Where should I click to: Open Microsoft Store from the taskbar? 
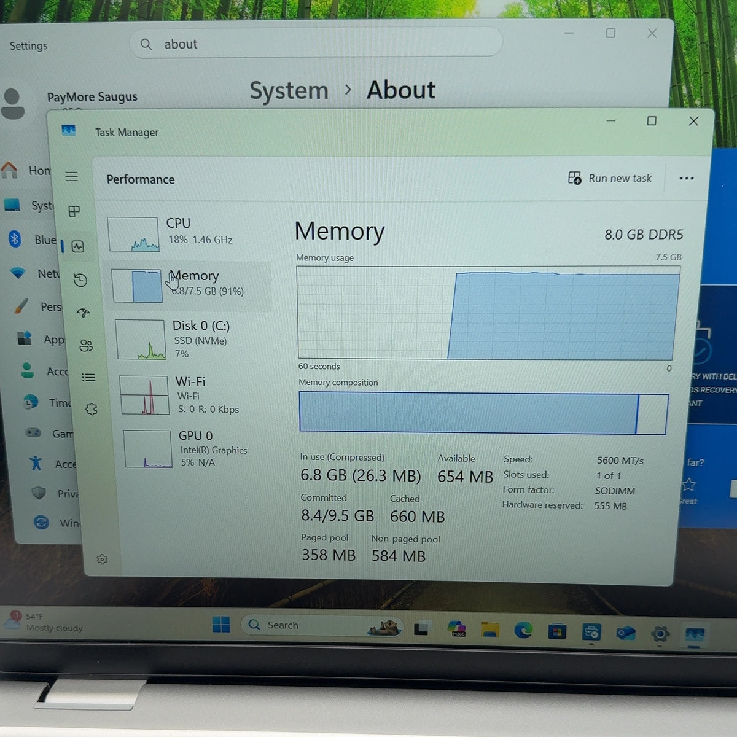(x=557, y=631)
